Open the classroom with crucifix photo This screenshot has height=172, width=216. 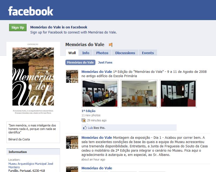tap(139, 94)
